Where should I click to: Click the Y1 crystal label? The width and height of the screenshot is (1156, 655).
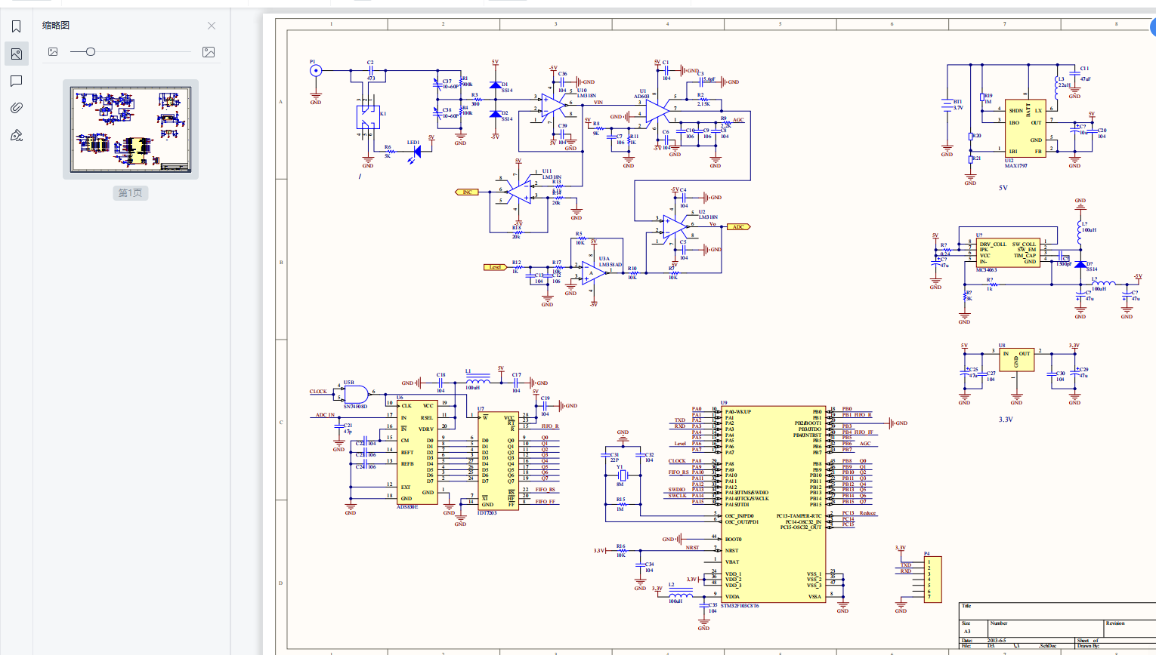620,467
